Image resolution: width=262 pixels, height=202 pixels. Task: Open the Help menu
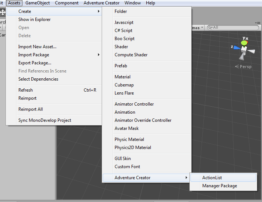pos(150,3)
